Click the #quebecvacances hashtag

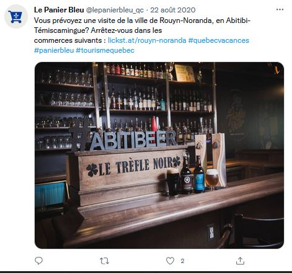[x=219, y=40]
